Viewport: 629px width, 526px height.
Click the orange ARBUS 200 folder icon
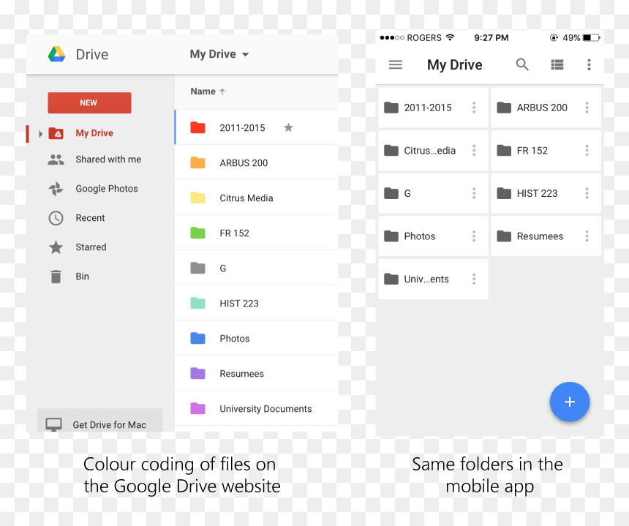tap(197, 163)
